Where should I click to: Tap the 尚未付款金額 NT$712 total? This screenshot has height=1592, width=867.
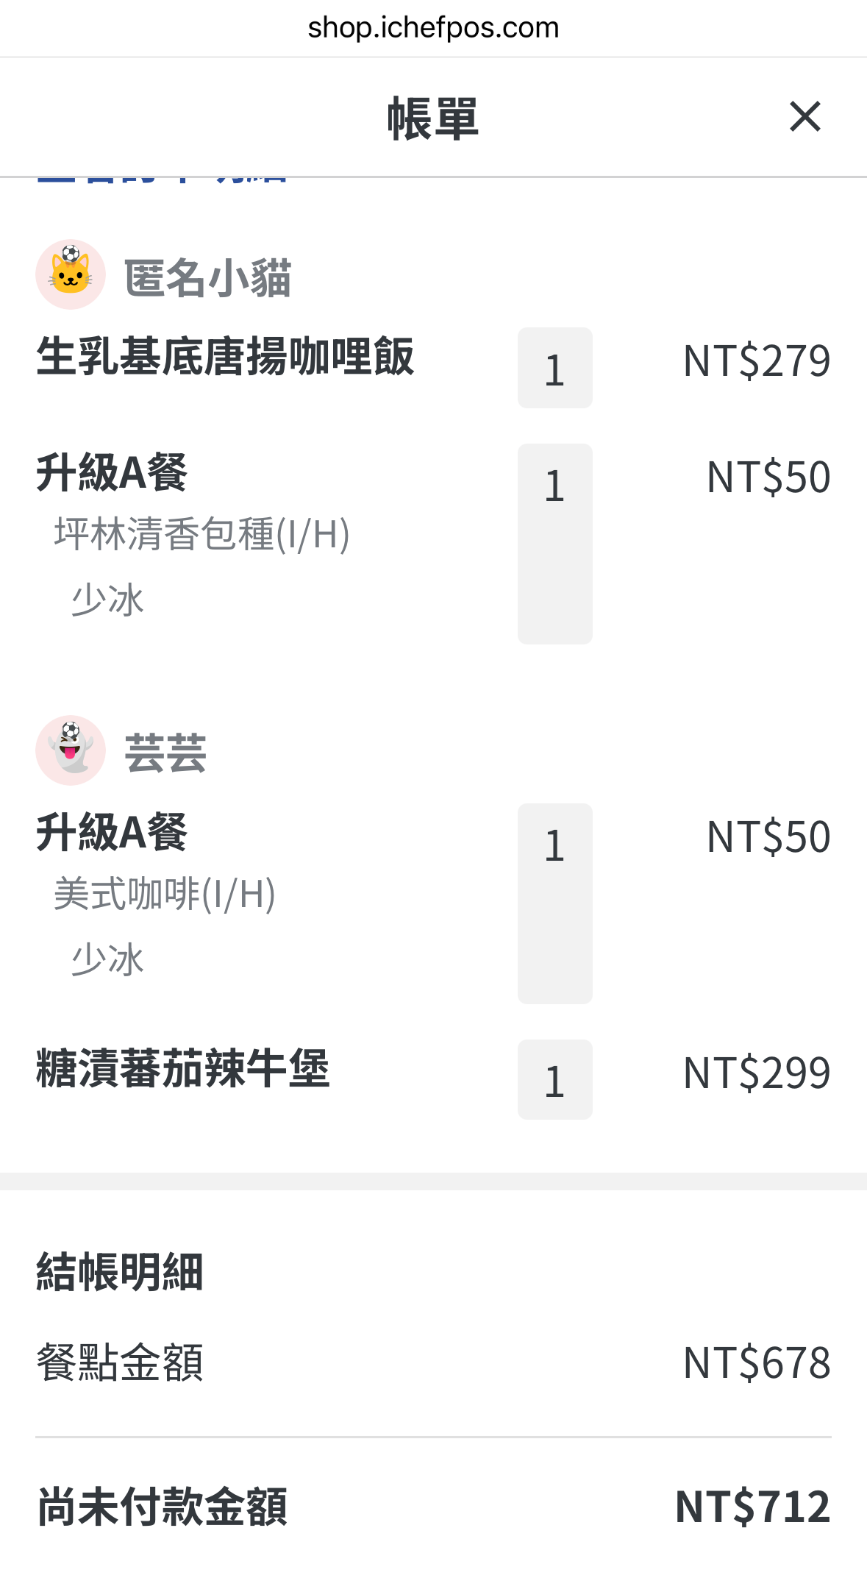[x=433, y=1506]
